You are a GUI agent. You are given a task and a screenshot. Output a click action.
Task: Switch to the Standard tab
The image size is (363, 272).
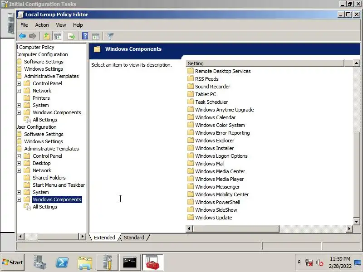(x=134, y=238)
